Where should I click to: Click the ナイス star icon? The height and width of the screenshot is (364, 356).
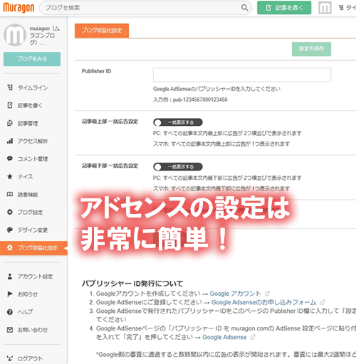click(10, 176)
